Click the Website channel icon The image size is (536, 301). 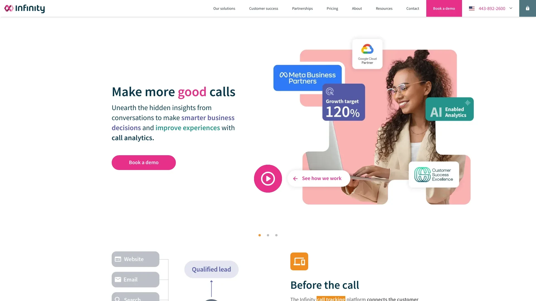coord(118,259)
